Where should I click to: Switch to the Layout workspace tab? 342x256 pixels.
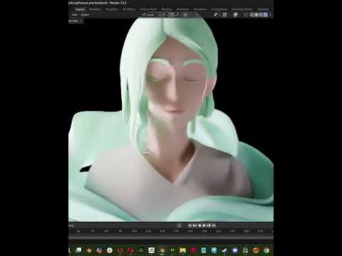[x=80, y=9]
